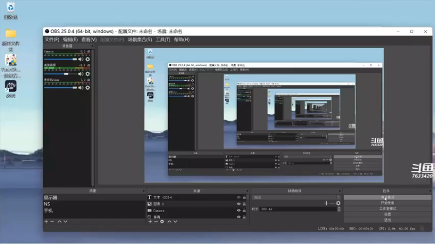Mute the desktop audio (桌面音频) channel
Image resolution: width=435 pixels, height=244 pixels.
point(80,74)
